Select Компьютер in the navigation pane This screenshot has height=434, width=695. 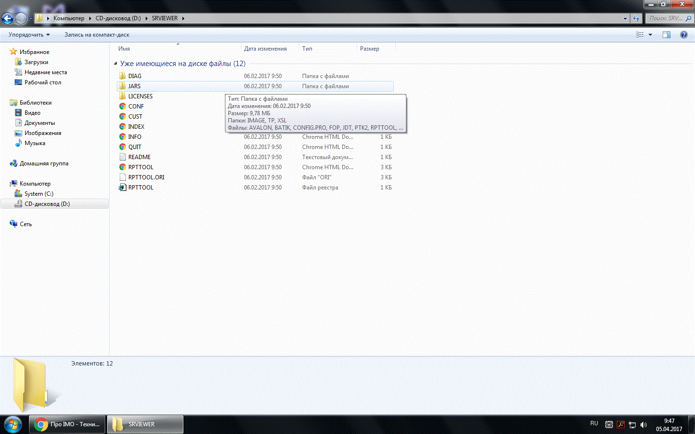(35, 184)
